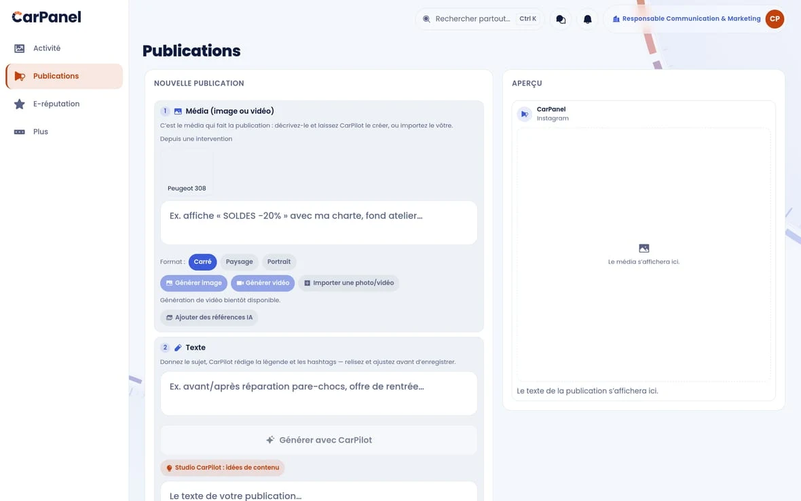801x501 pixels.
Task: Open the Plus sidebar menu
Action: [64, 132]
